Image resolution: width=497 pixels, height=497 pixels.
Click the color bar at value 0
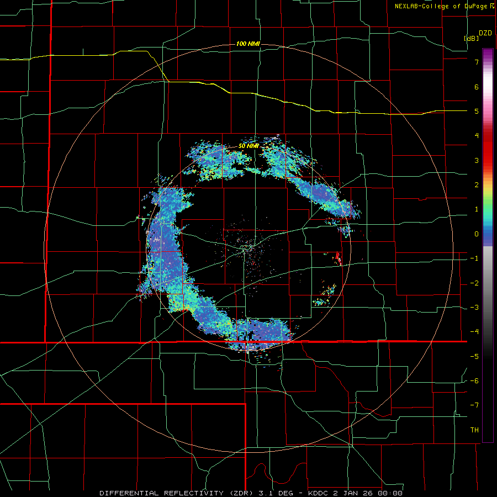tap(488, 234)
